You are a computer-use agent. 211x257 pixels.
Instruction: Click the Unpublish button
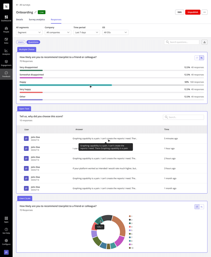tap(193, 12)
